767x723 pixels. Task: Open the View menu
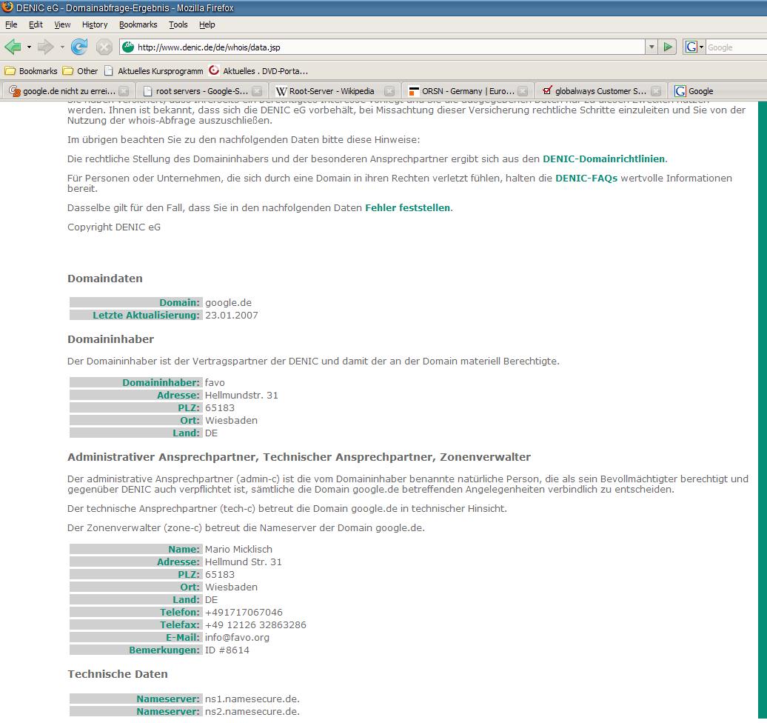click(62, 24)
